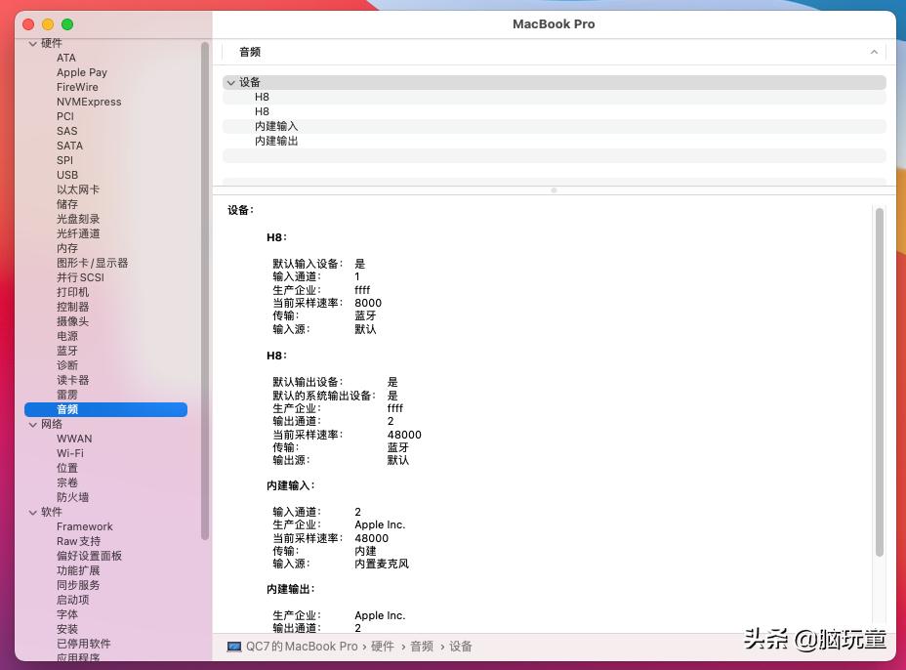Collapse the 音频 pane using the top chevron
Image resolution: width=906 pixels, height=670 pixels.
874,52
